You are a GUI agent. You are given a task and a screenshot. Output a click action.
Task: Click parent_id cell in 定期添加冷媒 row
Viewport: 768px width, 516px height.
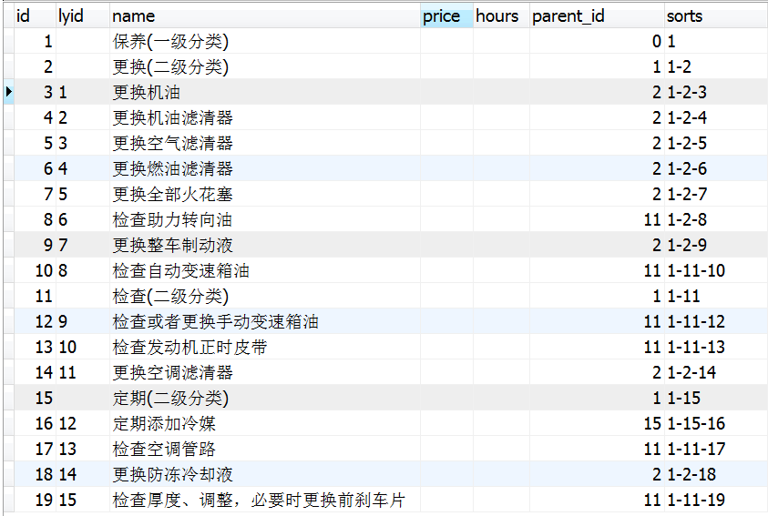(597, 423)
